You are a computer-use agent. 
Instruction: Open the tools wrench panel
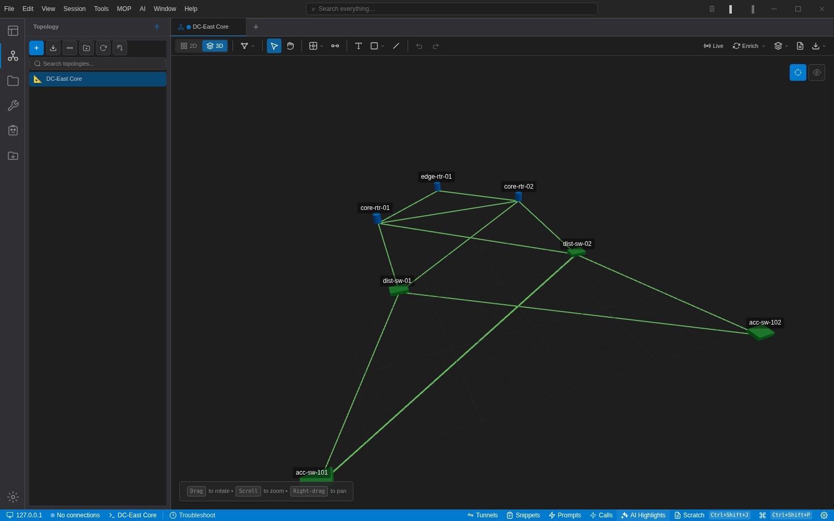click(13, 106)
